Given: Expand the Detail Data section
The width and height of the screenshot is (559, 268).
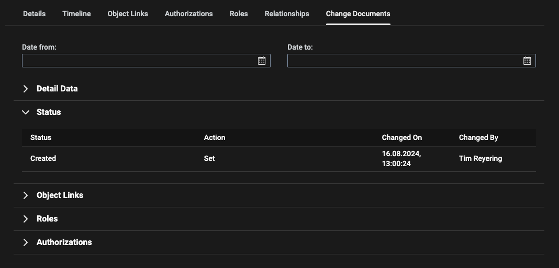Looking at the screenshot, I should pos(26,89).
